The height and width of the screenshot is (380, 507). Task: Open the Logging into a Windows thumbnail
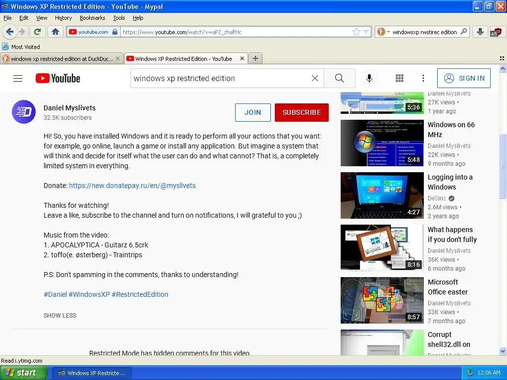point(382,195)
